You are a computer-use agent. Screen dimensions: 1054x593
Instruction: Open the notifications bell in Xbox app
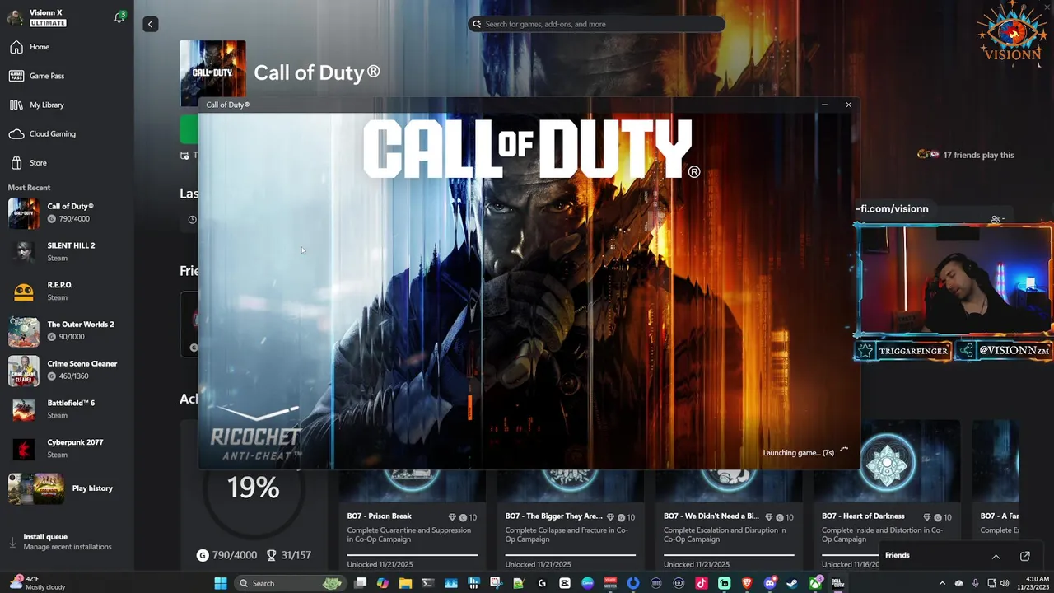119,17
